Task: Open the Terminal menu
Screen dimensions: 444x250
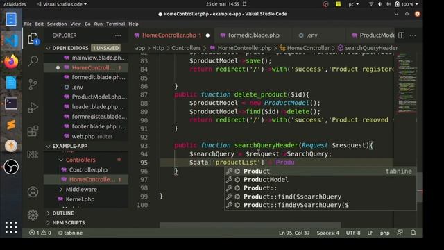Action: tap(116, 24)
